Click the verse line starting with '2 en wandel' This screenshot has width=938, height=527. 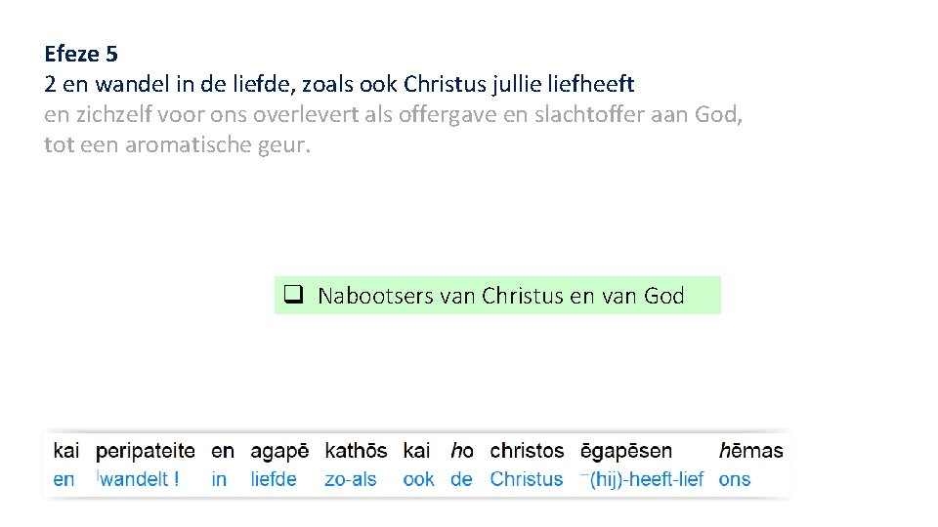(339, 84)
